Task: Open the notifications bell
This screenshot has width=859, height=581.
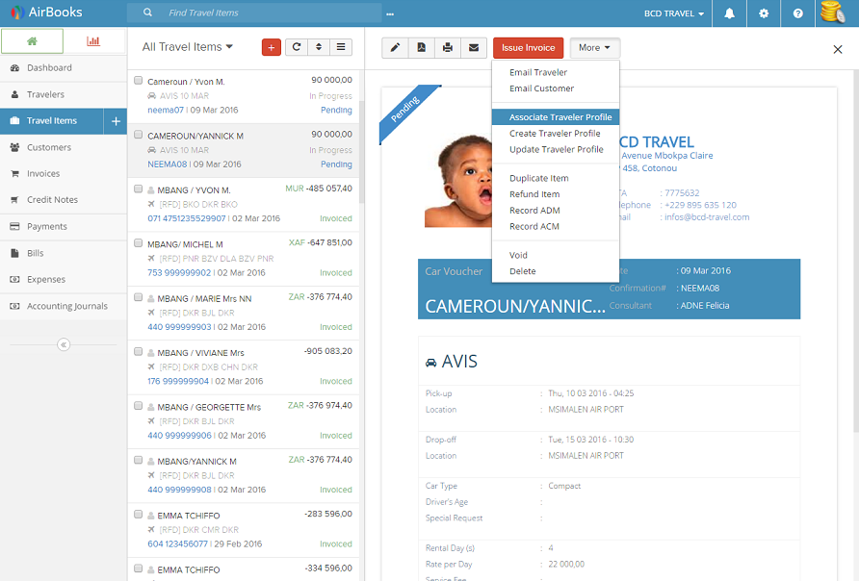Action: pos(729,13)
